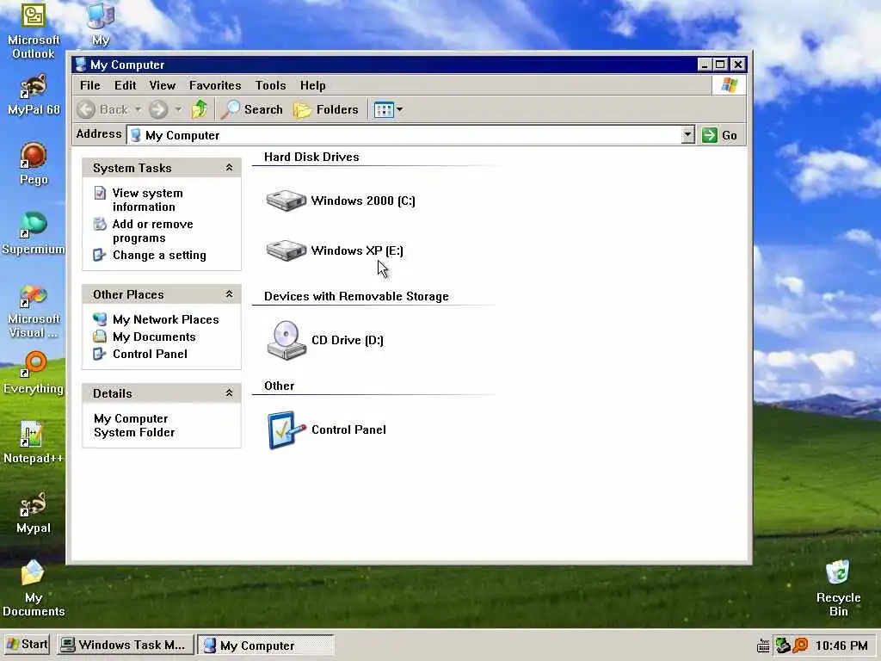This screenshot has height=661, width=881.
Task: Click the Back arrow toolbar button
Action: (x=102, y=109)
